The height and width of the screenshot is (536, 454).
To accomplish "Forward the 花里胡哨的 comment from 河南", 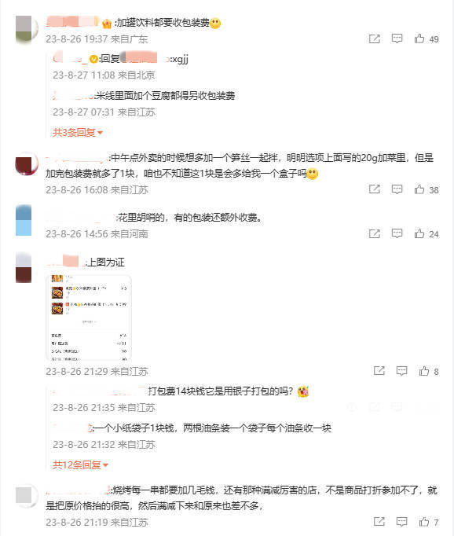I will tap(375, 233).
